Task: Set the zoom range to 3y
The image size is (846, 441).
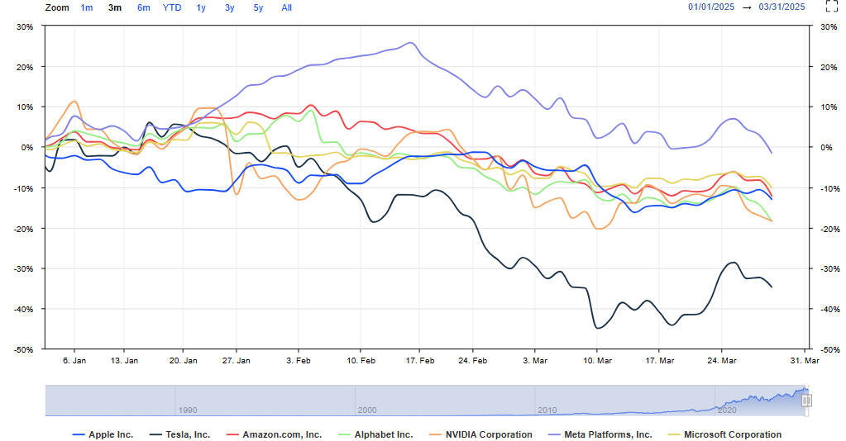Action: point(229,7)
